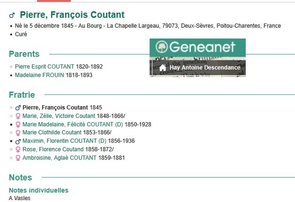
Task: Open sibling Rose, Florence Coutand
Action: (x=53, y=149)
